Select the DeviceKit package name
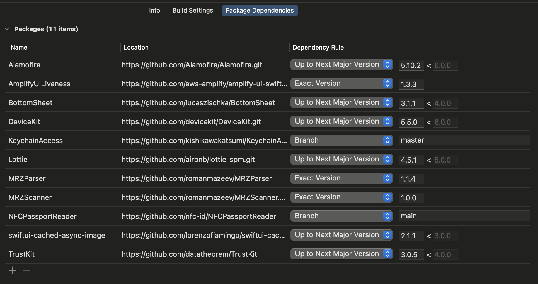The width and height of the screenshot is (538, 284). 24,122
